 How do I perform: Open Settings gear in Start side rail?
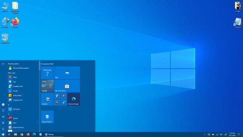click(3, 123)
